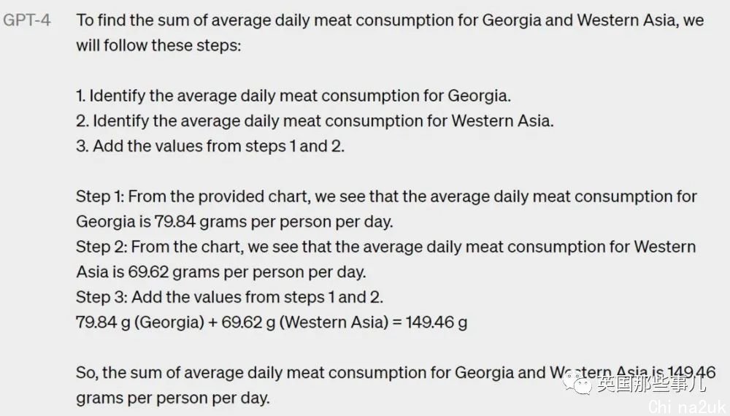Click 'Asia is 69.62 grams per person' line
Screen dimensions: 730x416
point(221,271)
